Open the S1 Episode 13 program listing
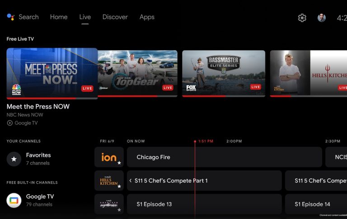 pos(204,204)
